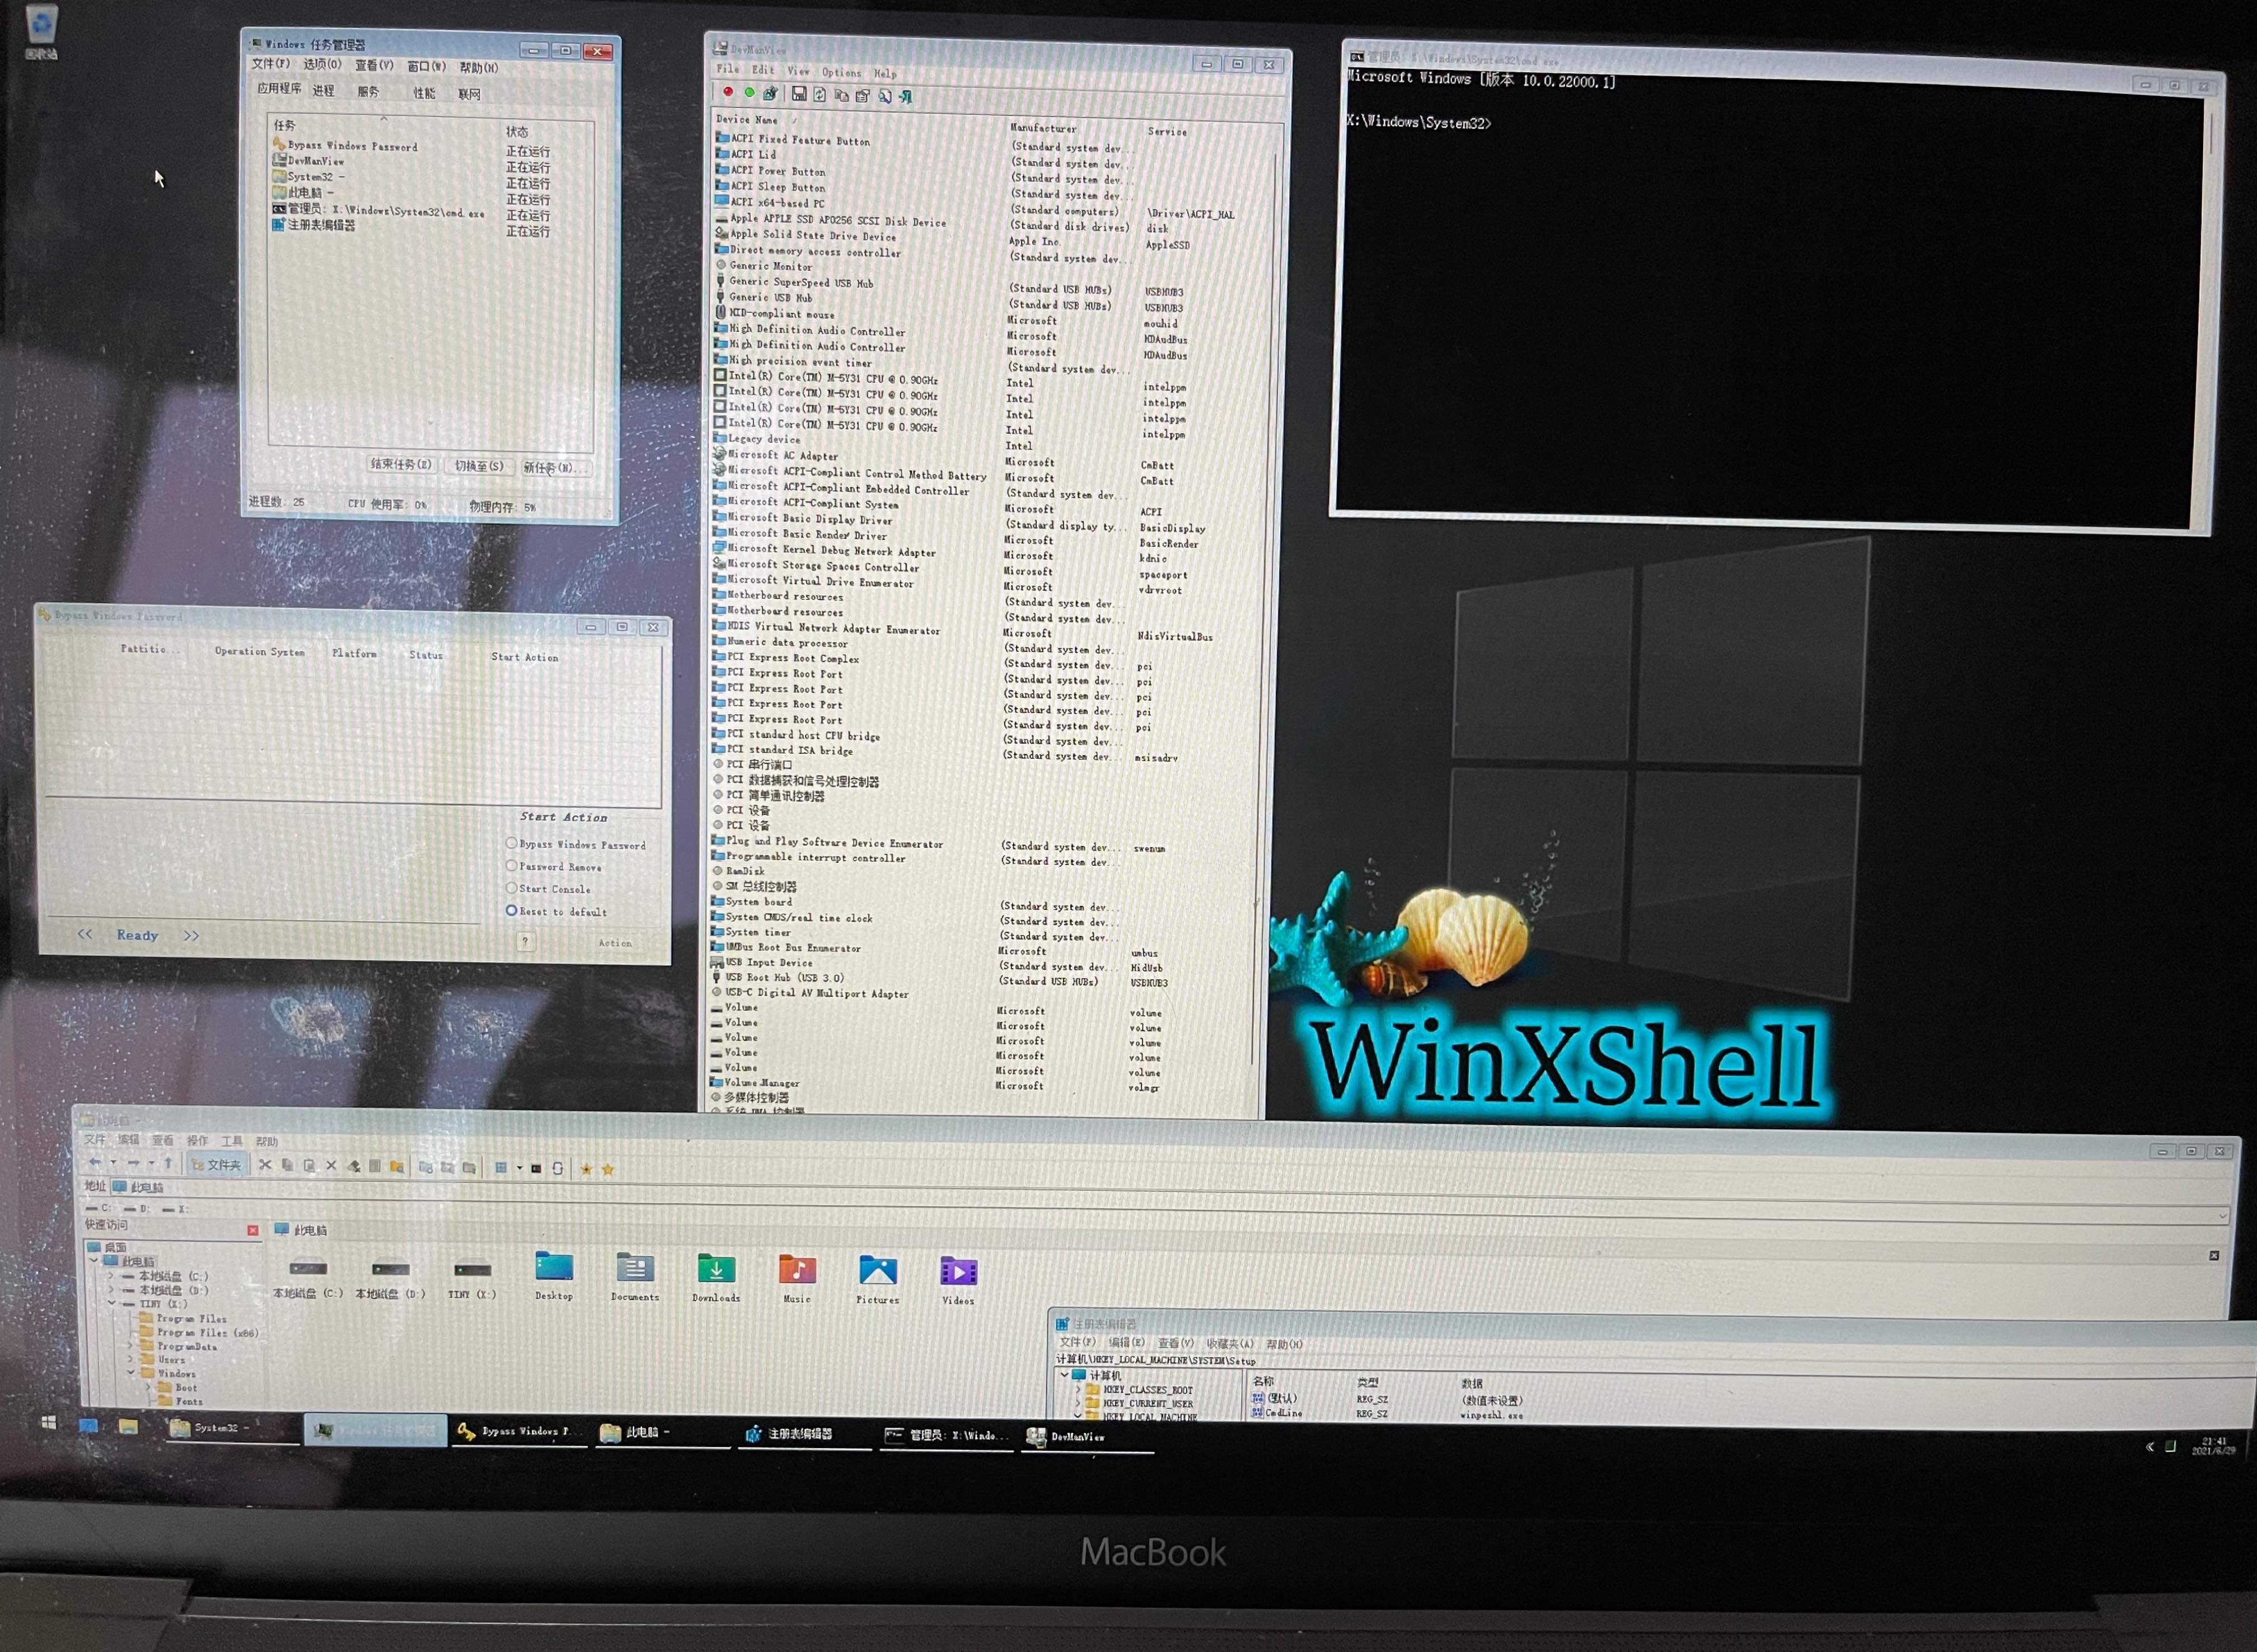
Task: Expand the ProgramData tree folder
Action: [130, 1346]
